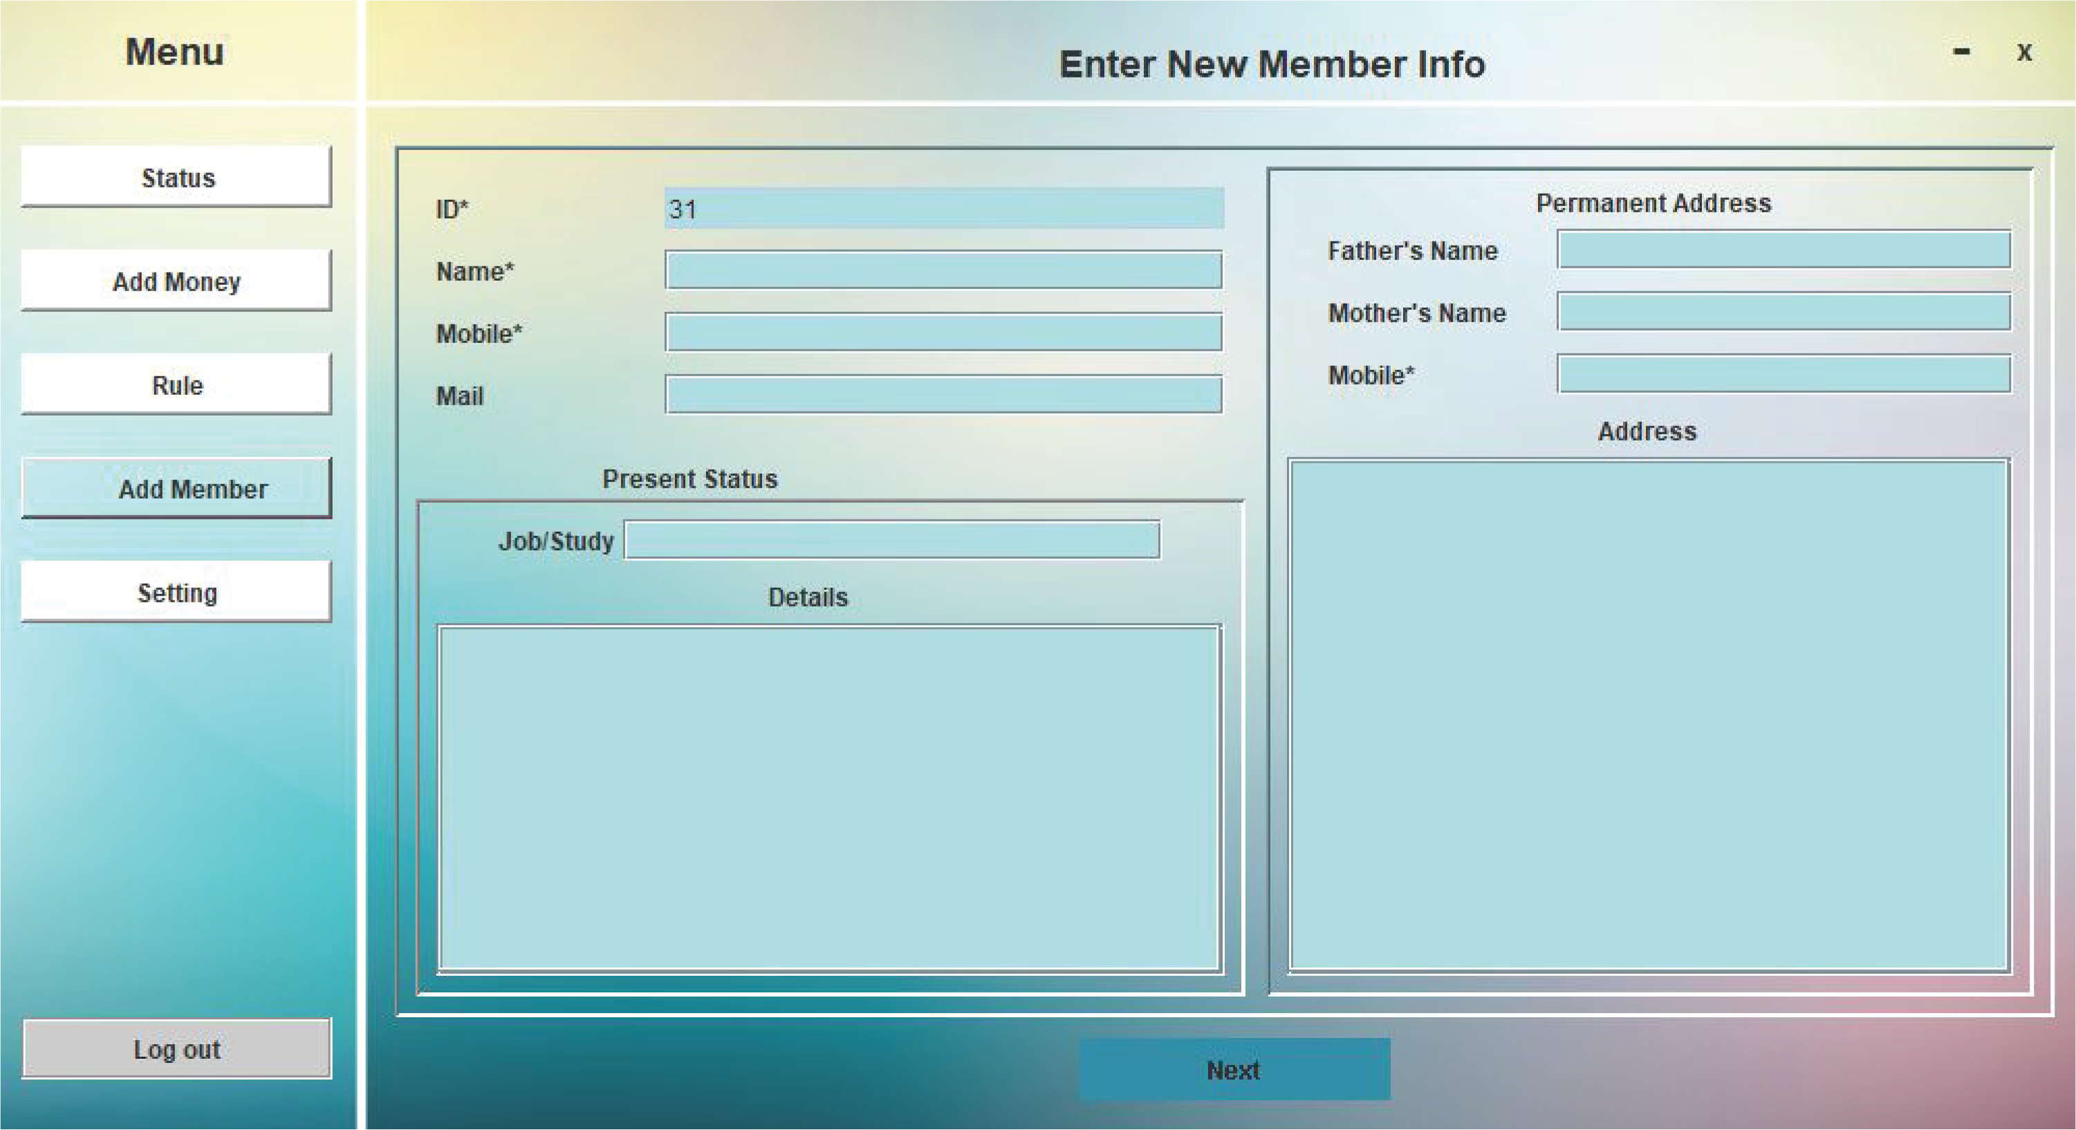The height and width of the screenshot is (1130, 2076).
Task: Click the Mother's Name input field
Action: [x=1783, y=312]
